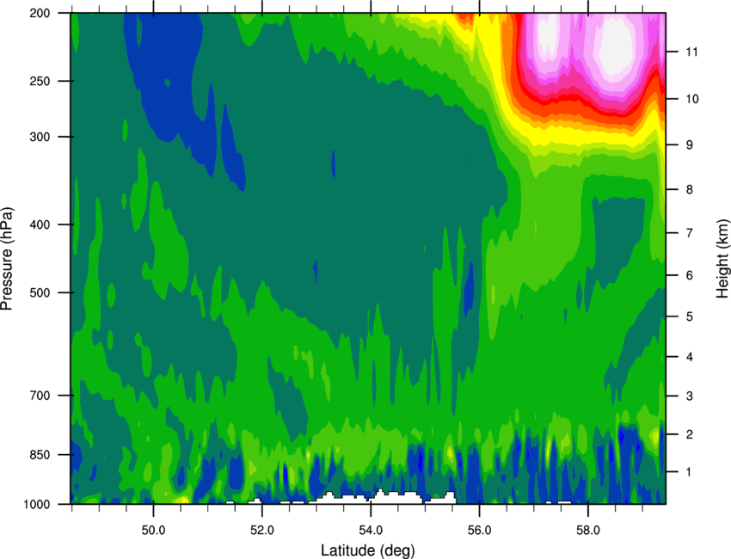This screenshot has height=559, width=731.
Task: Click the 200 pressure tick label
Action: click(40, 13)
